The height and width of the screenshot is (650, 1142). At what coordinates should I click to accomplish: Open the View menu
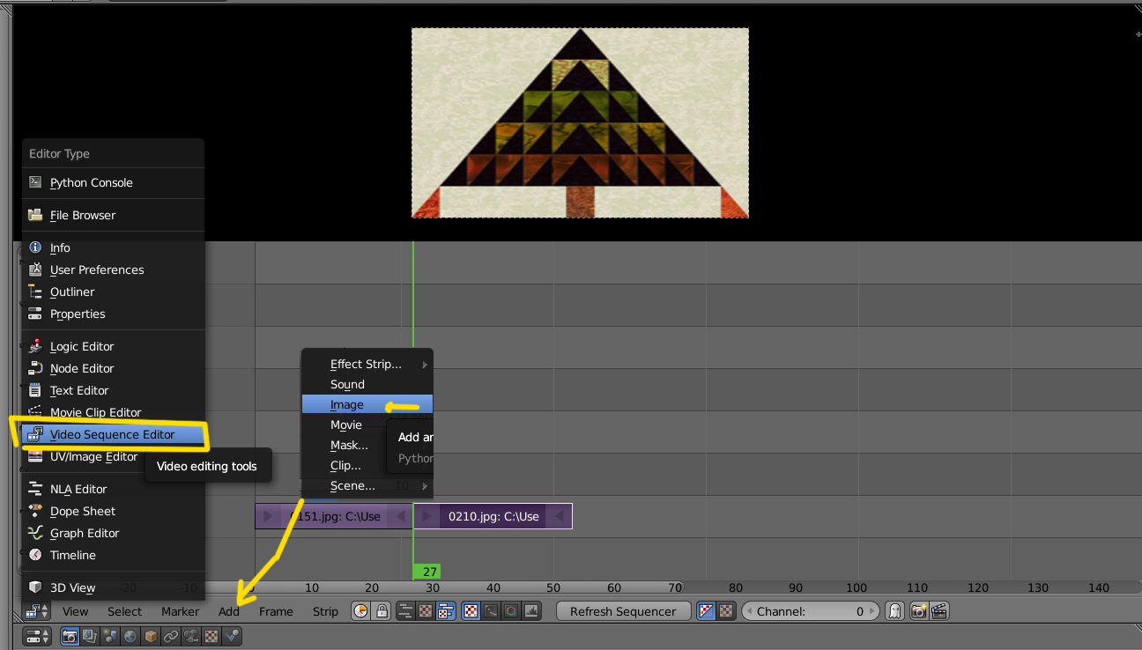[75, 611]
